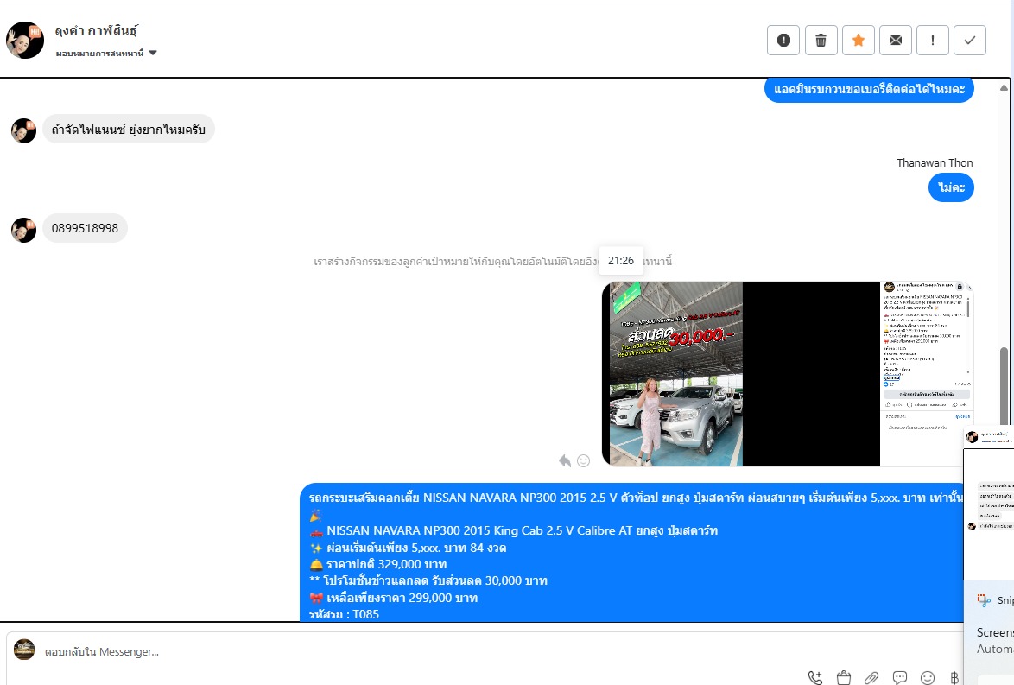Attach a file with the paperclip icon
Viewport: 1014px width, 685px height.
pyautogui.click(x=871, y=677)
